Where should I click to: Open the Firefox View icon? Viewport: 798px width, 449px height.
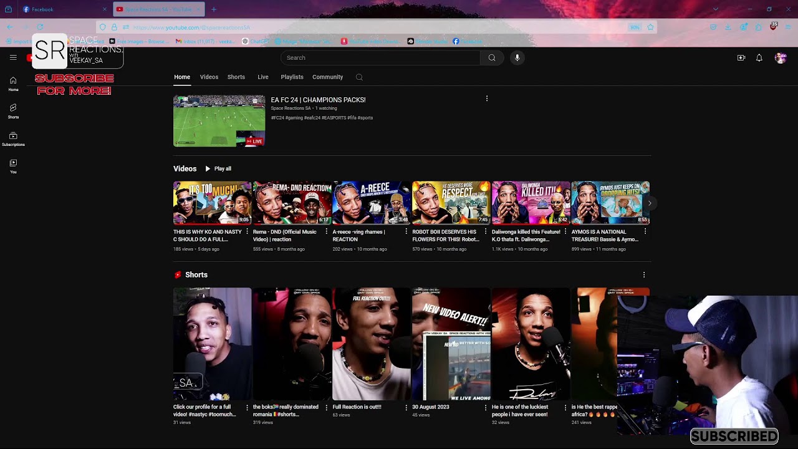coord(8,9)
